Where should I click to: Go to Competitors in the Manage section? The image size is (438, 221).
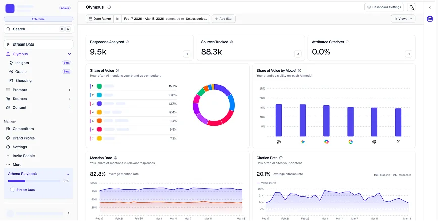23,129
